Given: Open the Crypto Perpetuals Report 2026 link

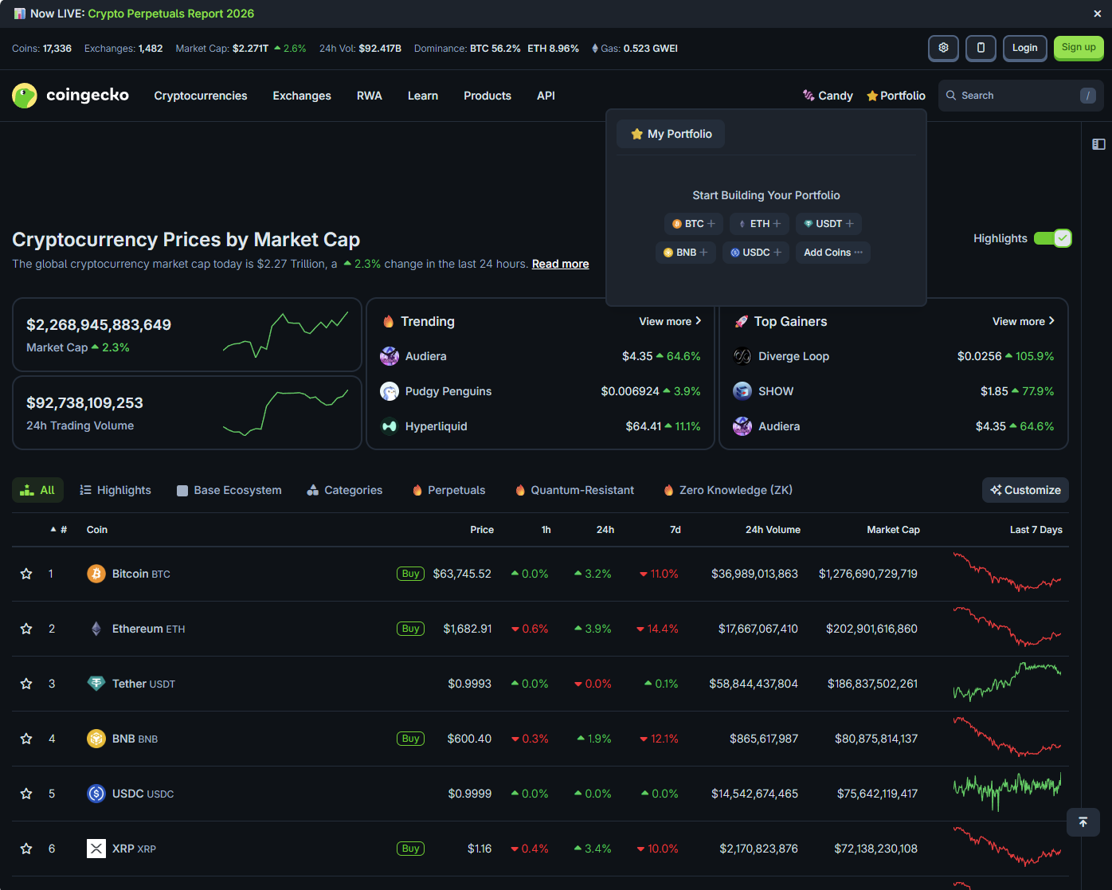Looking at the screenshot, I should pyautogui.click(x=171, y=14).
